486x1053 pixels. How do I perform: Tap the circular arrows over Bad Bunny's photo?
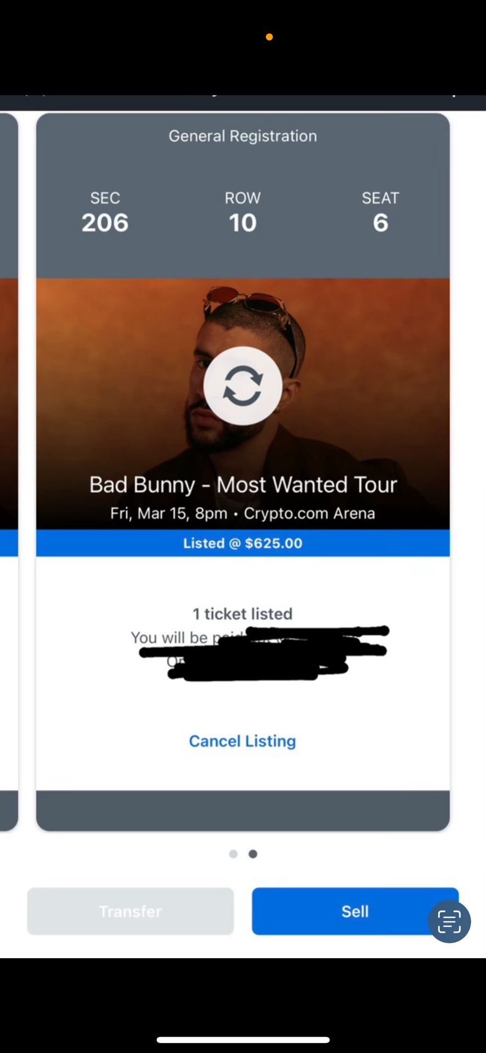pyautogui.click(x=243, y=386)
